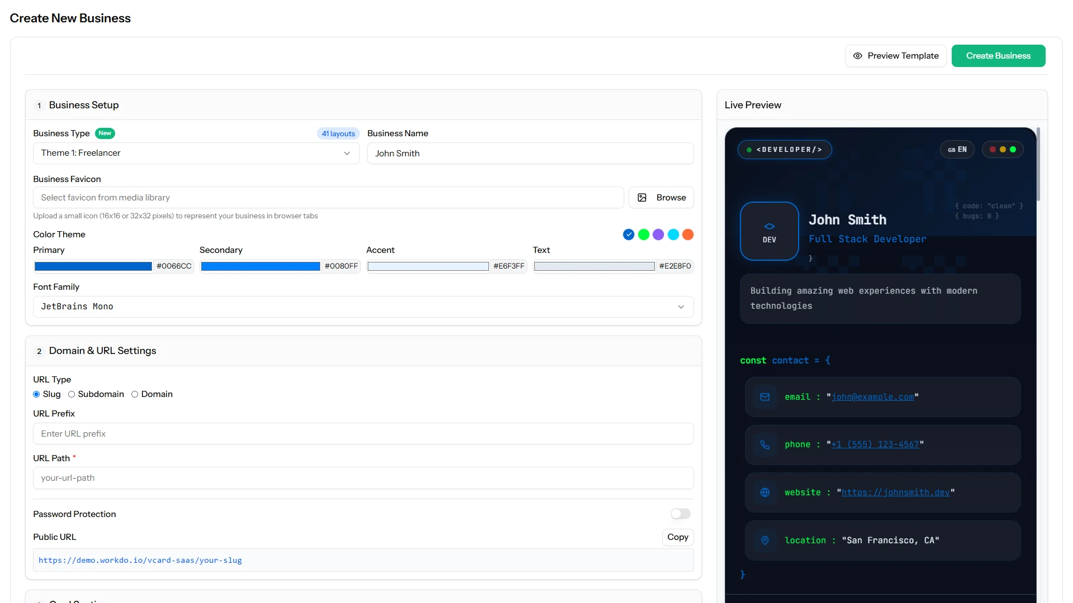
Task: Focus the Business Name field
Action: (x=530, y=154)
